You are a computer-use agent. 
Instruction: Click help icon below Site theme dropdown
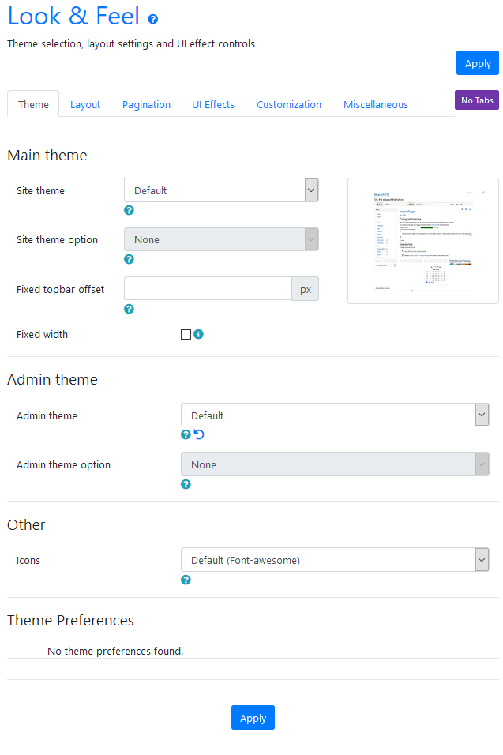(129, 210)
